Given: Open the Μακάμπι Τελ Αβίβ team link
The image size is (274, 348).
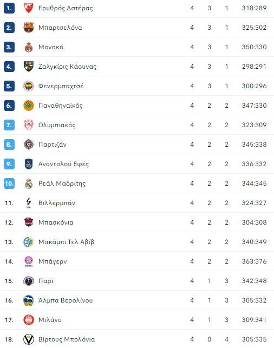Looking at the screenshot, I should tap(66, 242).
